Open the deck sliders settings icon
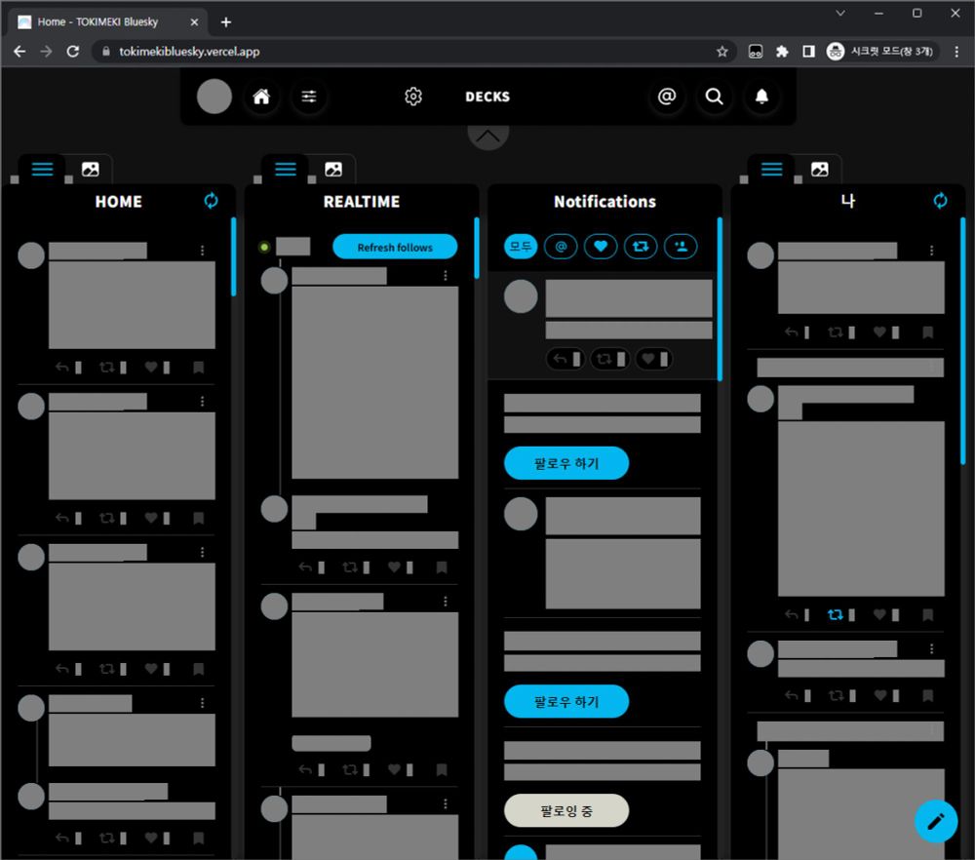This screenshot has width=975, height=860. coord(309,97)
